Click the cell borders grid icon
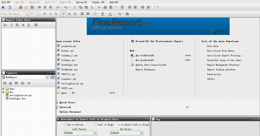 [95, 14]
